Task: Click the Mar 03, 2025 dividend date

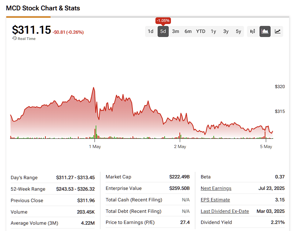Action: tap(271, 211)
